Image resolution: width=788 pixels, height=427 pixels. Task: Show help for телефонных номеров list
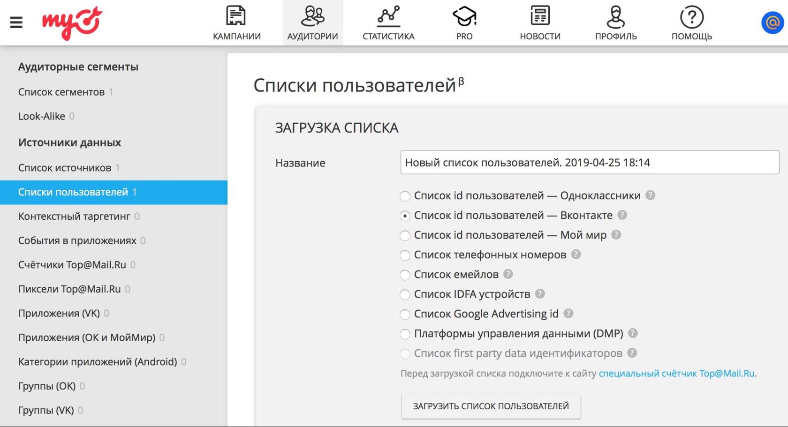tap(576, 255)
